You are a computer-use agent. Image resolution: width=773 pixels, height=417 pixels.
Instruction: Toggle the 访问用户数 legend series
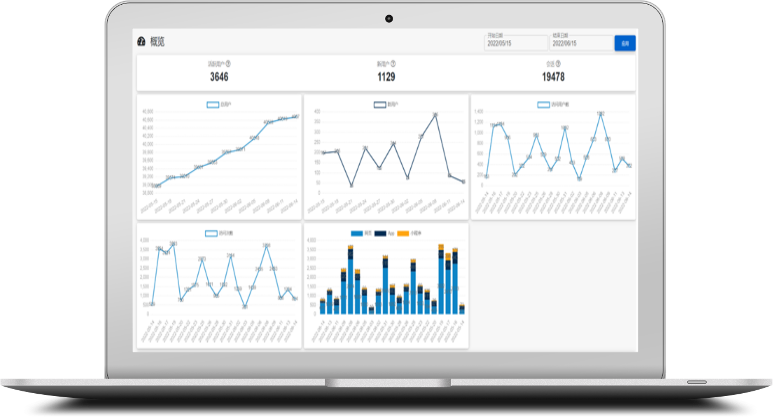coord(553,105)
